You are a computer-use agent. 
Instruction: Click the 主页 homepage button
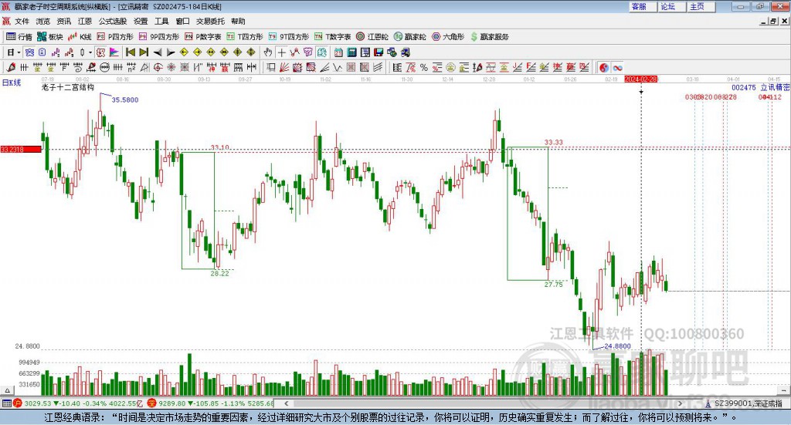coord(701,6)
